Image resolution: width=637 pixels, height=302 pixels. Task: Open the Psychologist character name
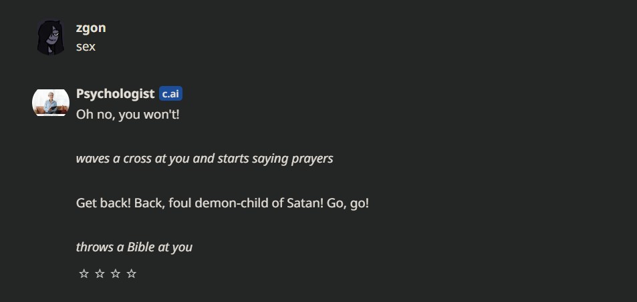[x=115, y=93]
